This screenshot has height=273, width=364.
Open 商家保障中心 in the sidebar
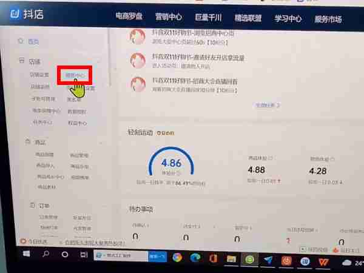click(x=47, y=110)
